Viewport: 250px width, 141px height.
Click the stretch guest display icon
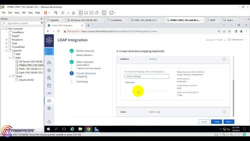(x=111, y=13)
